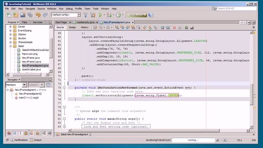Click the Start Macro Recording red icon
263x148 pixels.
click(x=174, y=28)
